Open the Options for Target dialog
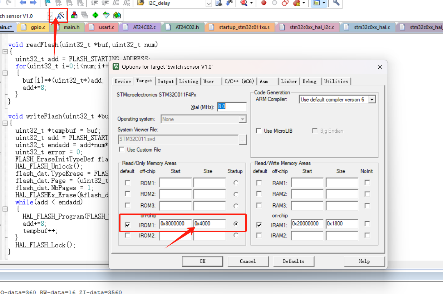 tap(60, 15)
